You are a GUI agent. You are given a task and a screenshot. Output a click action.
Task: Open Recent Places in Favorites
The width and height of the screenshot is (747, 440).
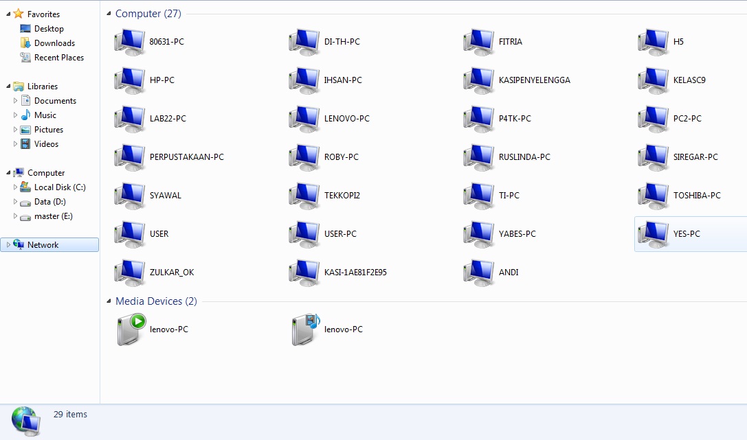click(x=52, y=58)
